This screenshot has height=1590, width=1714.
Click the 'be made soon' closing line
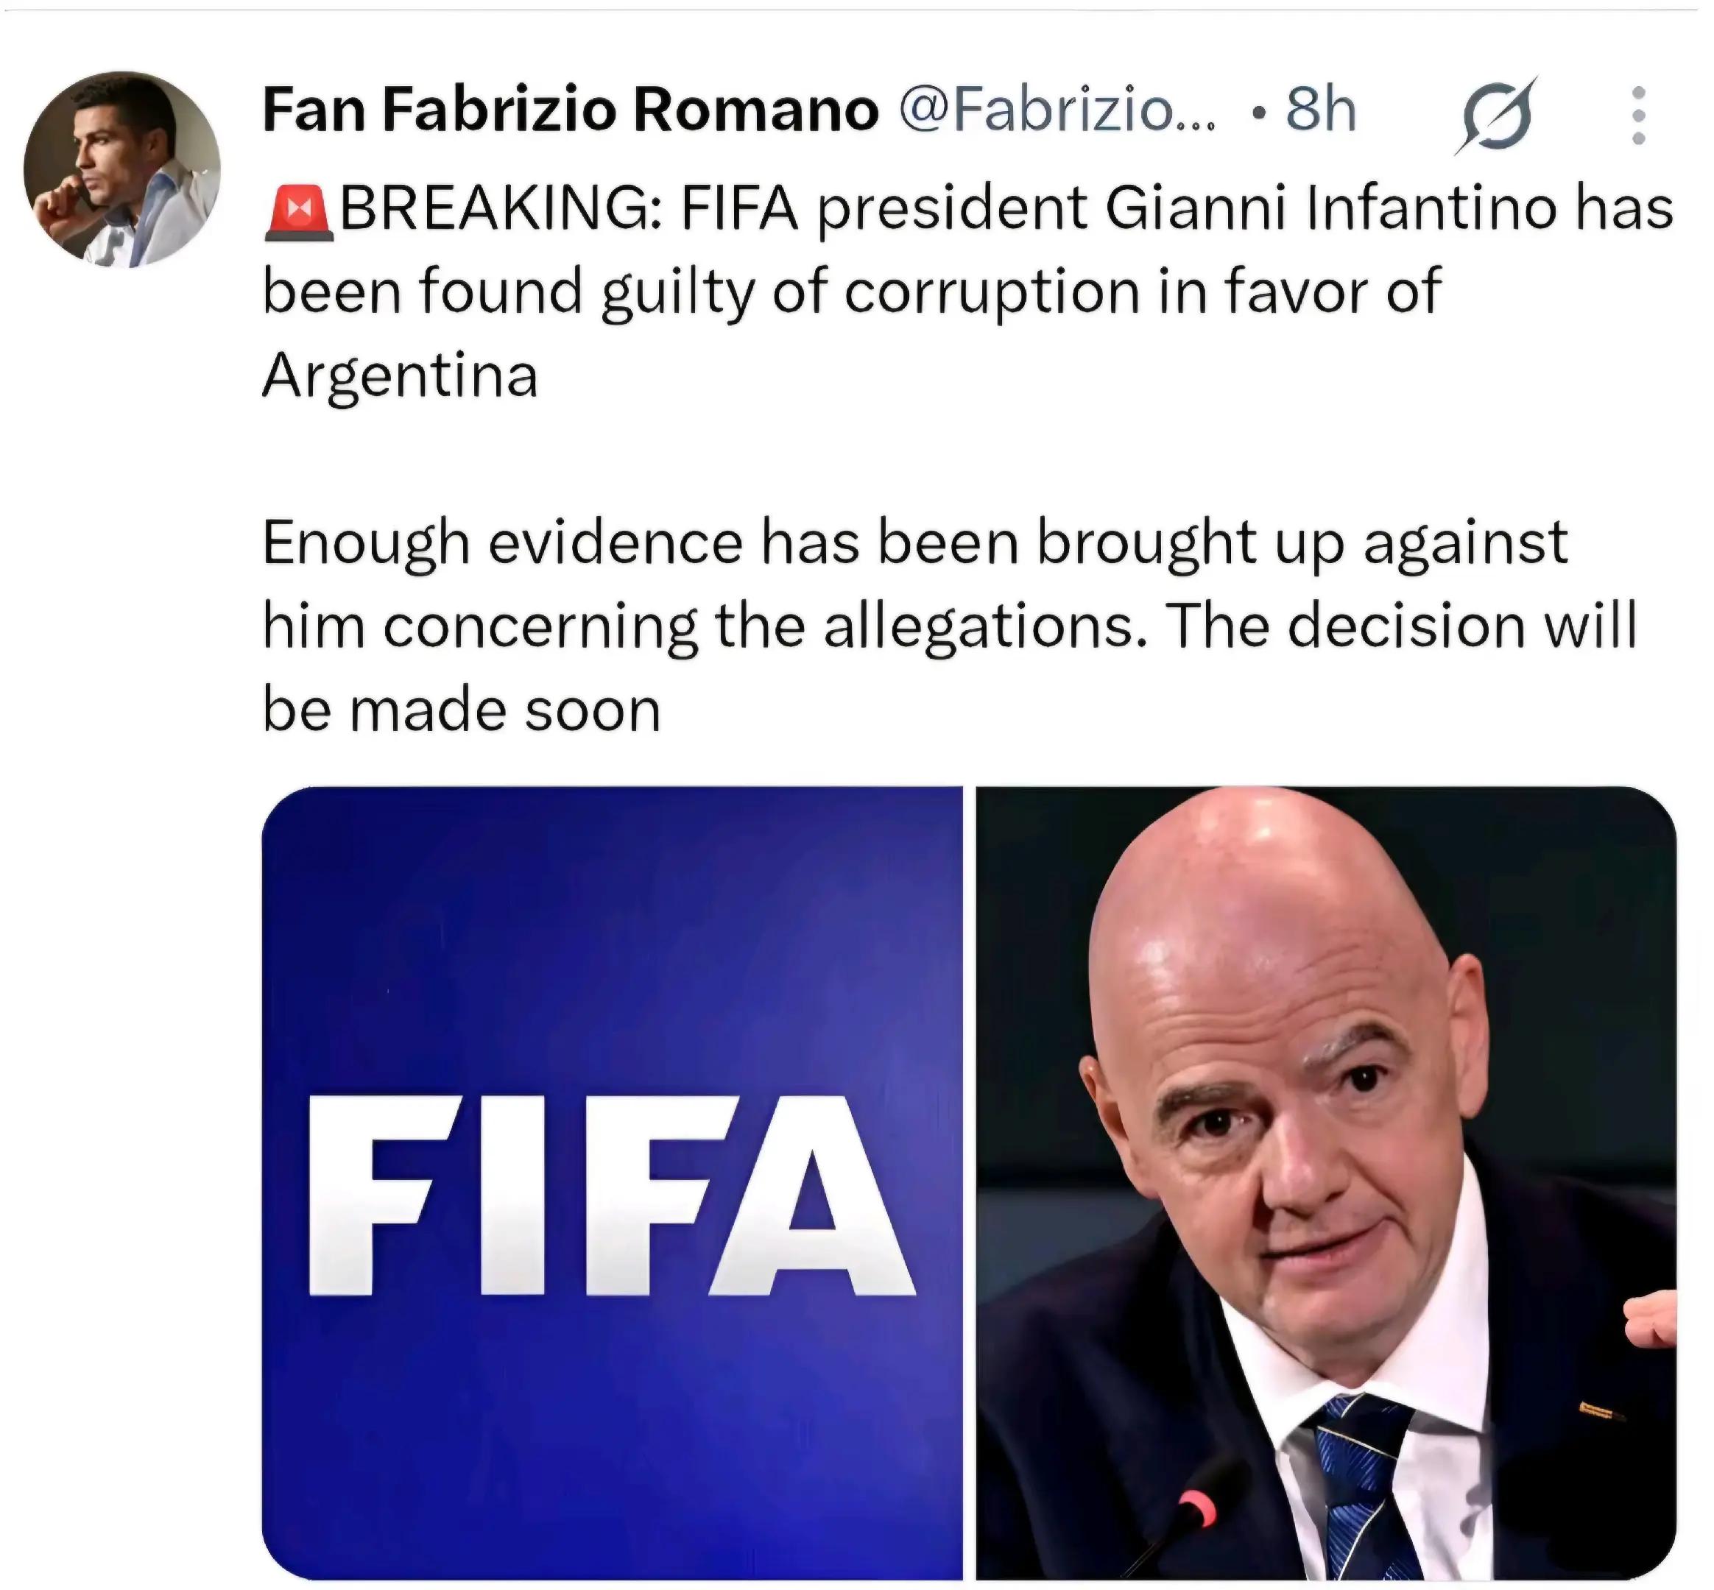(x=461, y=710)
